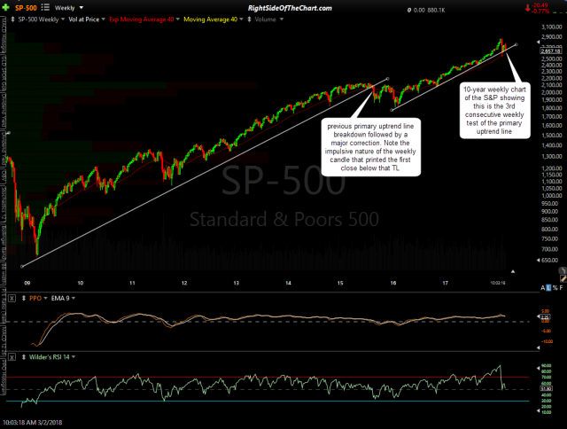Click the trendline start handle near 09

(22, 267)
